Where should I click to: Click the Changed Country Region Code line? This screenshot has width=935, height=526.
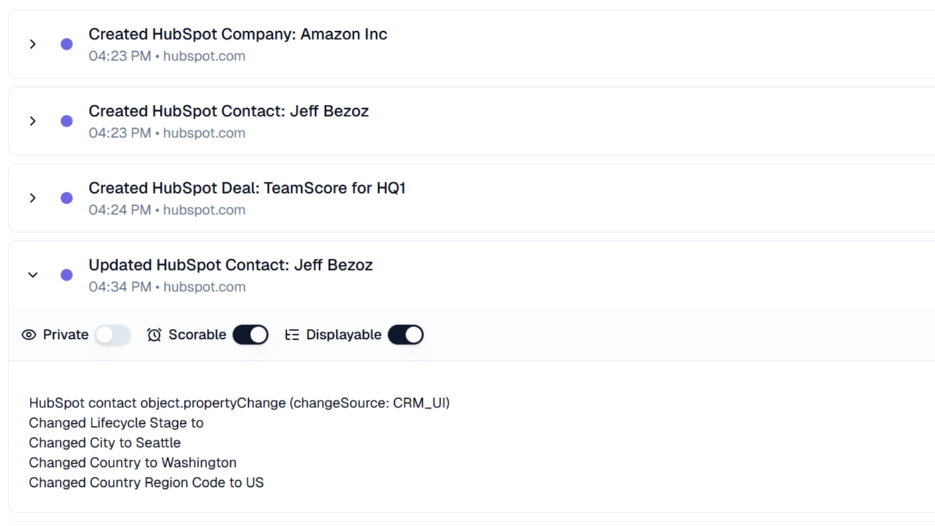146,483
